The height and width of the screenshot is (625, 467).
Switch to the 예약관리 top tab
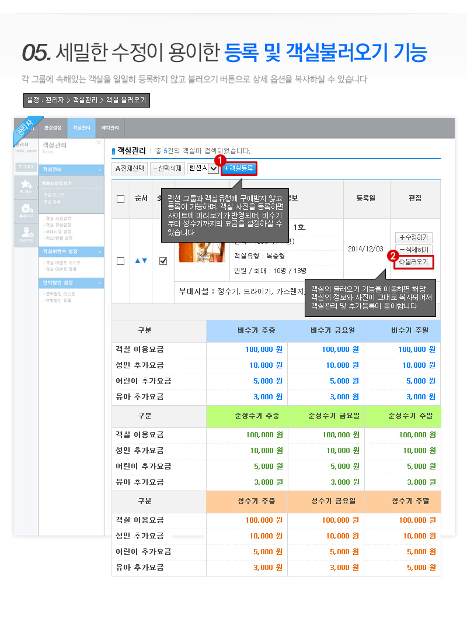tap(110, 127)
